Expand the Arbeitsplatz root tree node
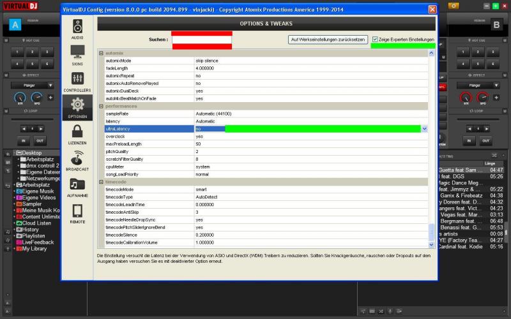511x319 pixels. [15, 185]
